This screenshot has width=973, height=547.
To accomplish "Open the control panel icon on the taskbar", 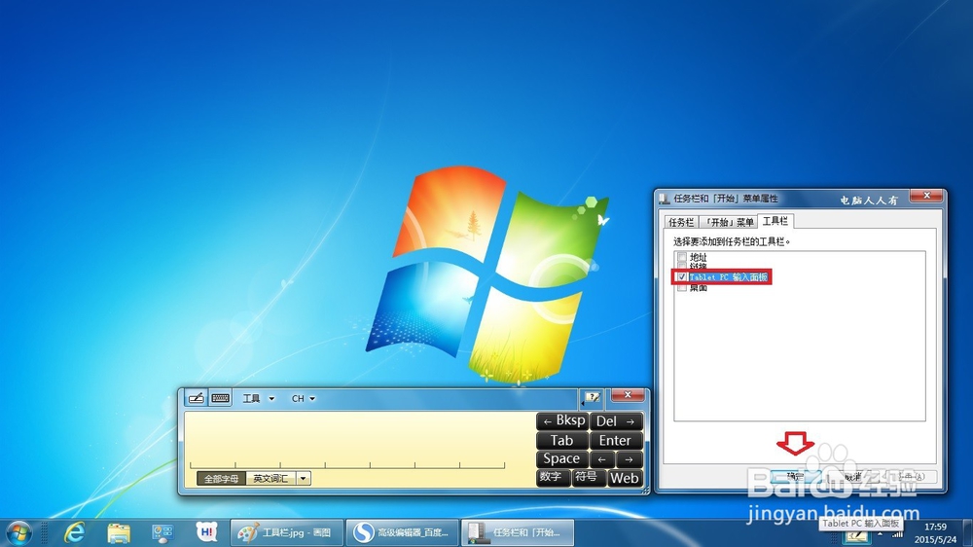I will click(162, 532).
